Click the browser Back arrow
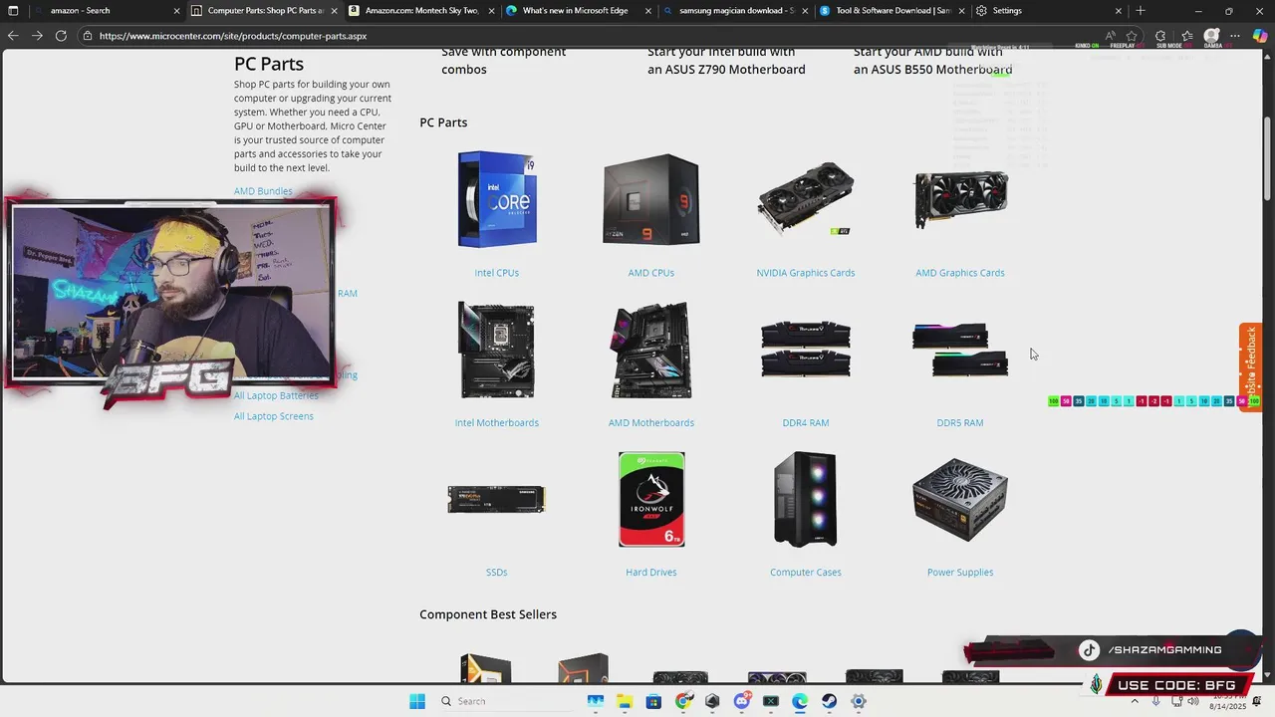Screen dimensions: 1275x717 [12, 36]
